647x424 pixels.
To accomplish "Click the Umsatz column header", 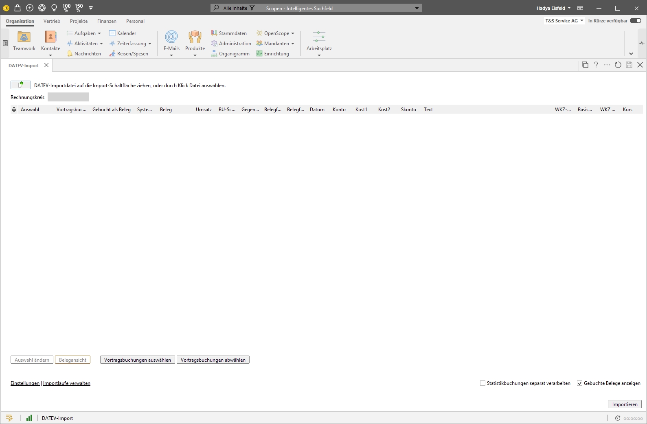I will tap(204, 110).
